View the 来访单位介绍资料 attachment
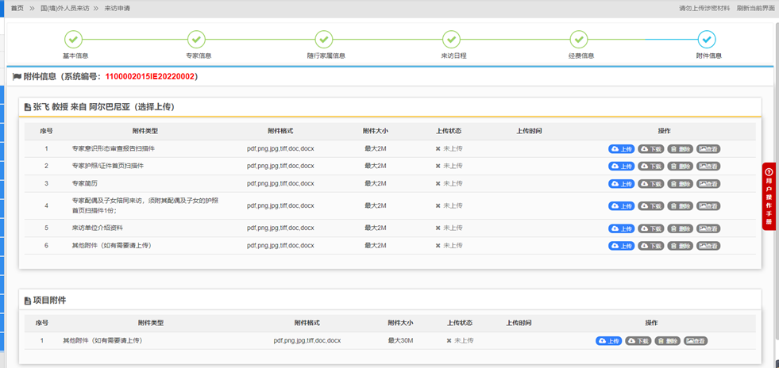 pos(709,228)
